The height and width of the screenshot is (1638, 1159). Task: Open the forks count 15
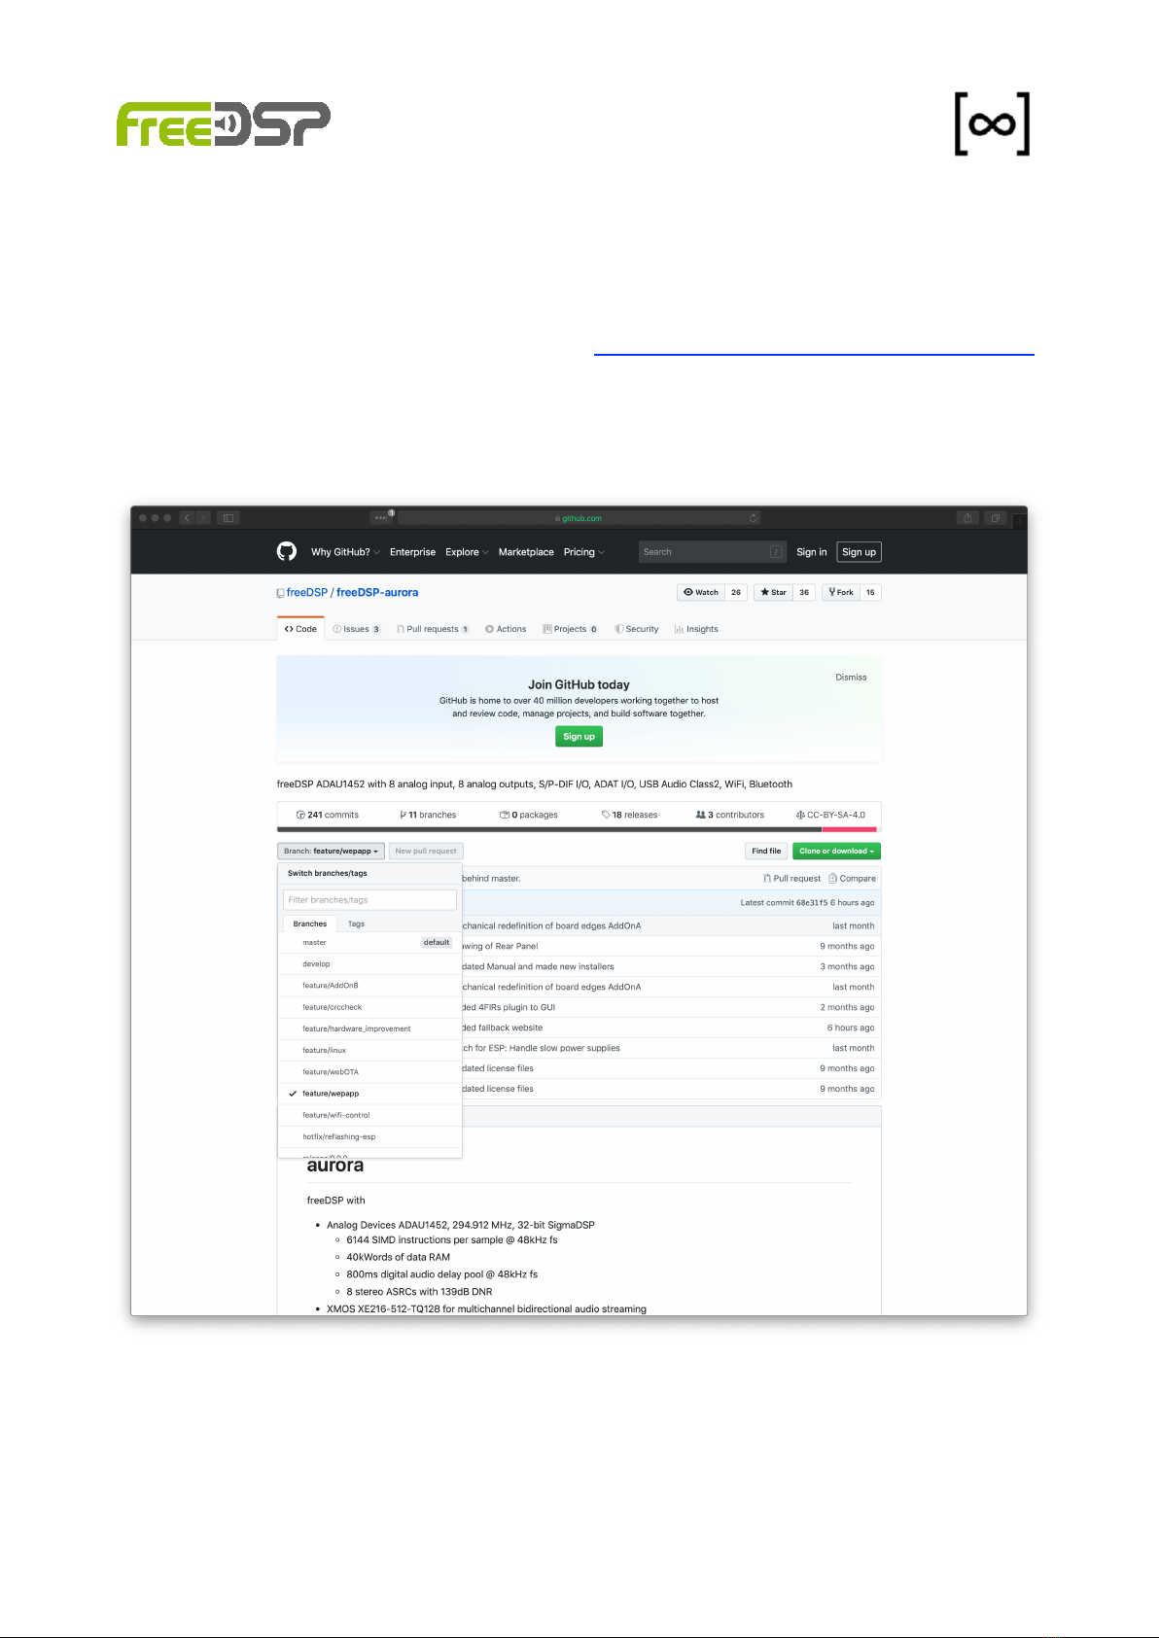[x=870, y=592]
